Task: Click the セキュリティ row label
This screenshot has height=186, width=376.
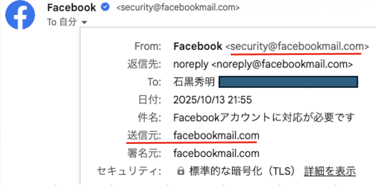Action: [x=129, y=171]
